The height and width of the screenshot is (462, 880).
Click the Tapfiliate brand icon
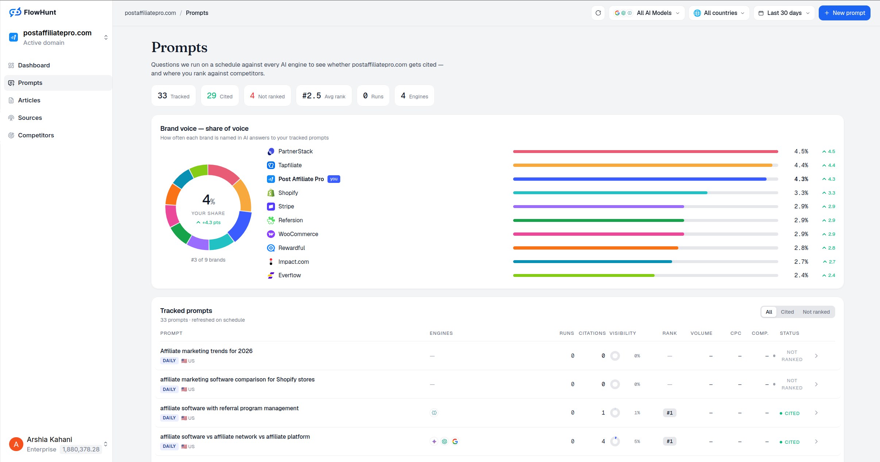(x=271, y=165)
